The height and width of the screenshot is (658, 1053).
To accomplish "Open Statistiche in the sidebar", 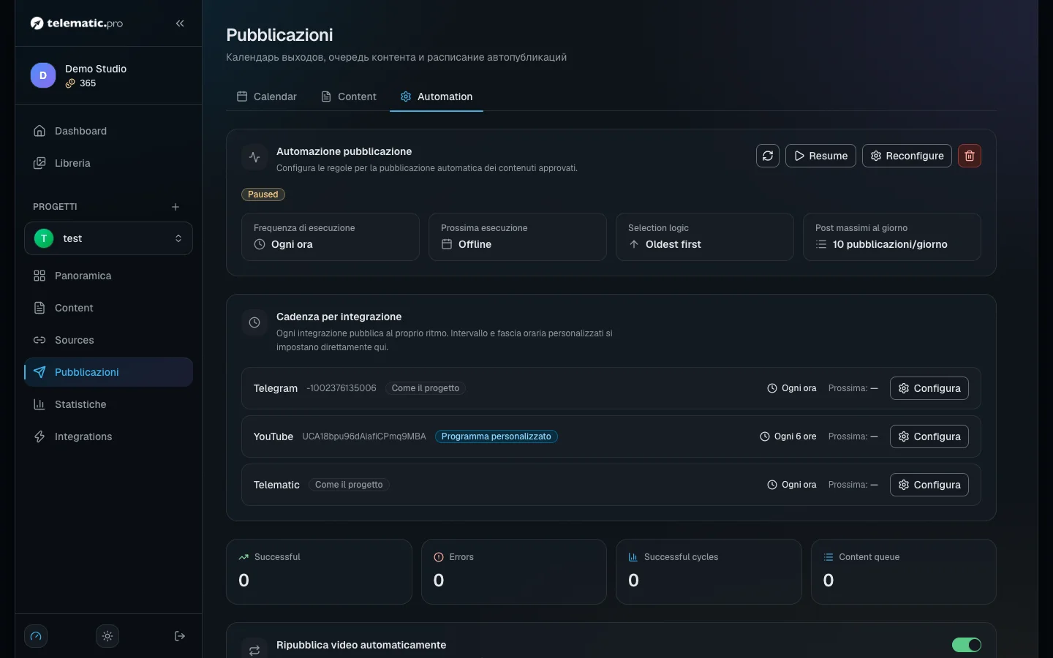I will [108, 404].
